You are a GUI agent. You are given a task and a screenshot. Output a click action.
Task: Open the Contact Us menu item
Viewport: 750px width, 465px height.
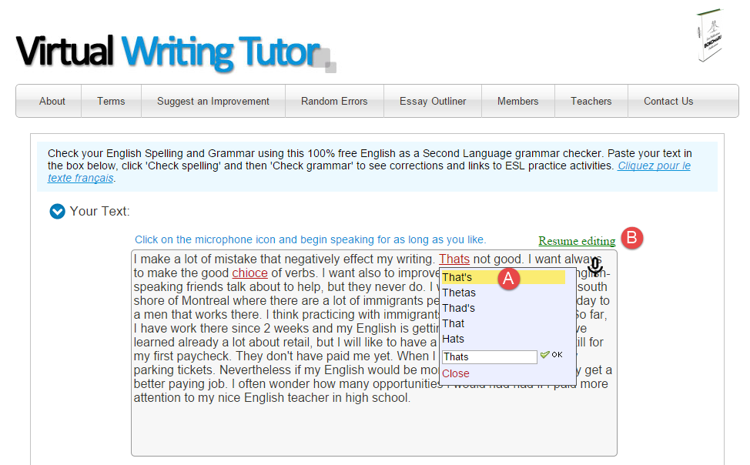click(668, 101)
